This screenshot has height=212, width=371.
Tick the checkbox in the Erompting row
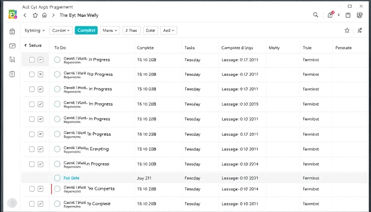click(x=32, y=149)
